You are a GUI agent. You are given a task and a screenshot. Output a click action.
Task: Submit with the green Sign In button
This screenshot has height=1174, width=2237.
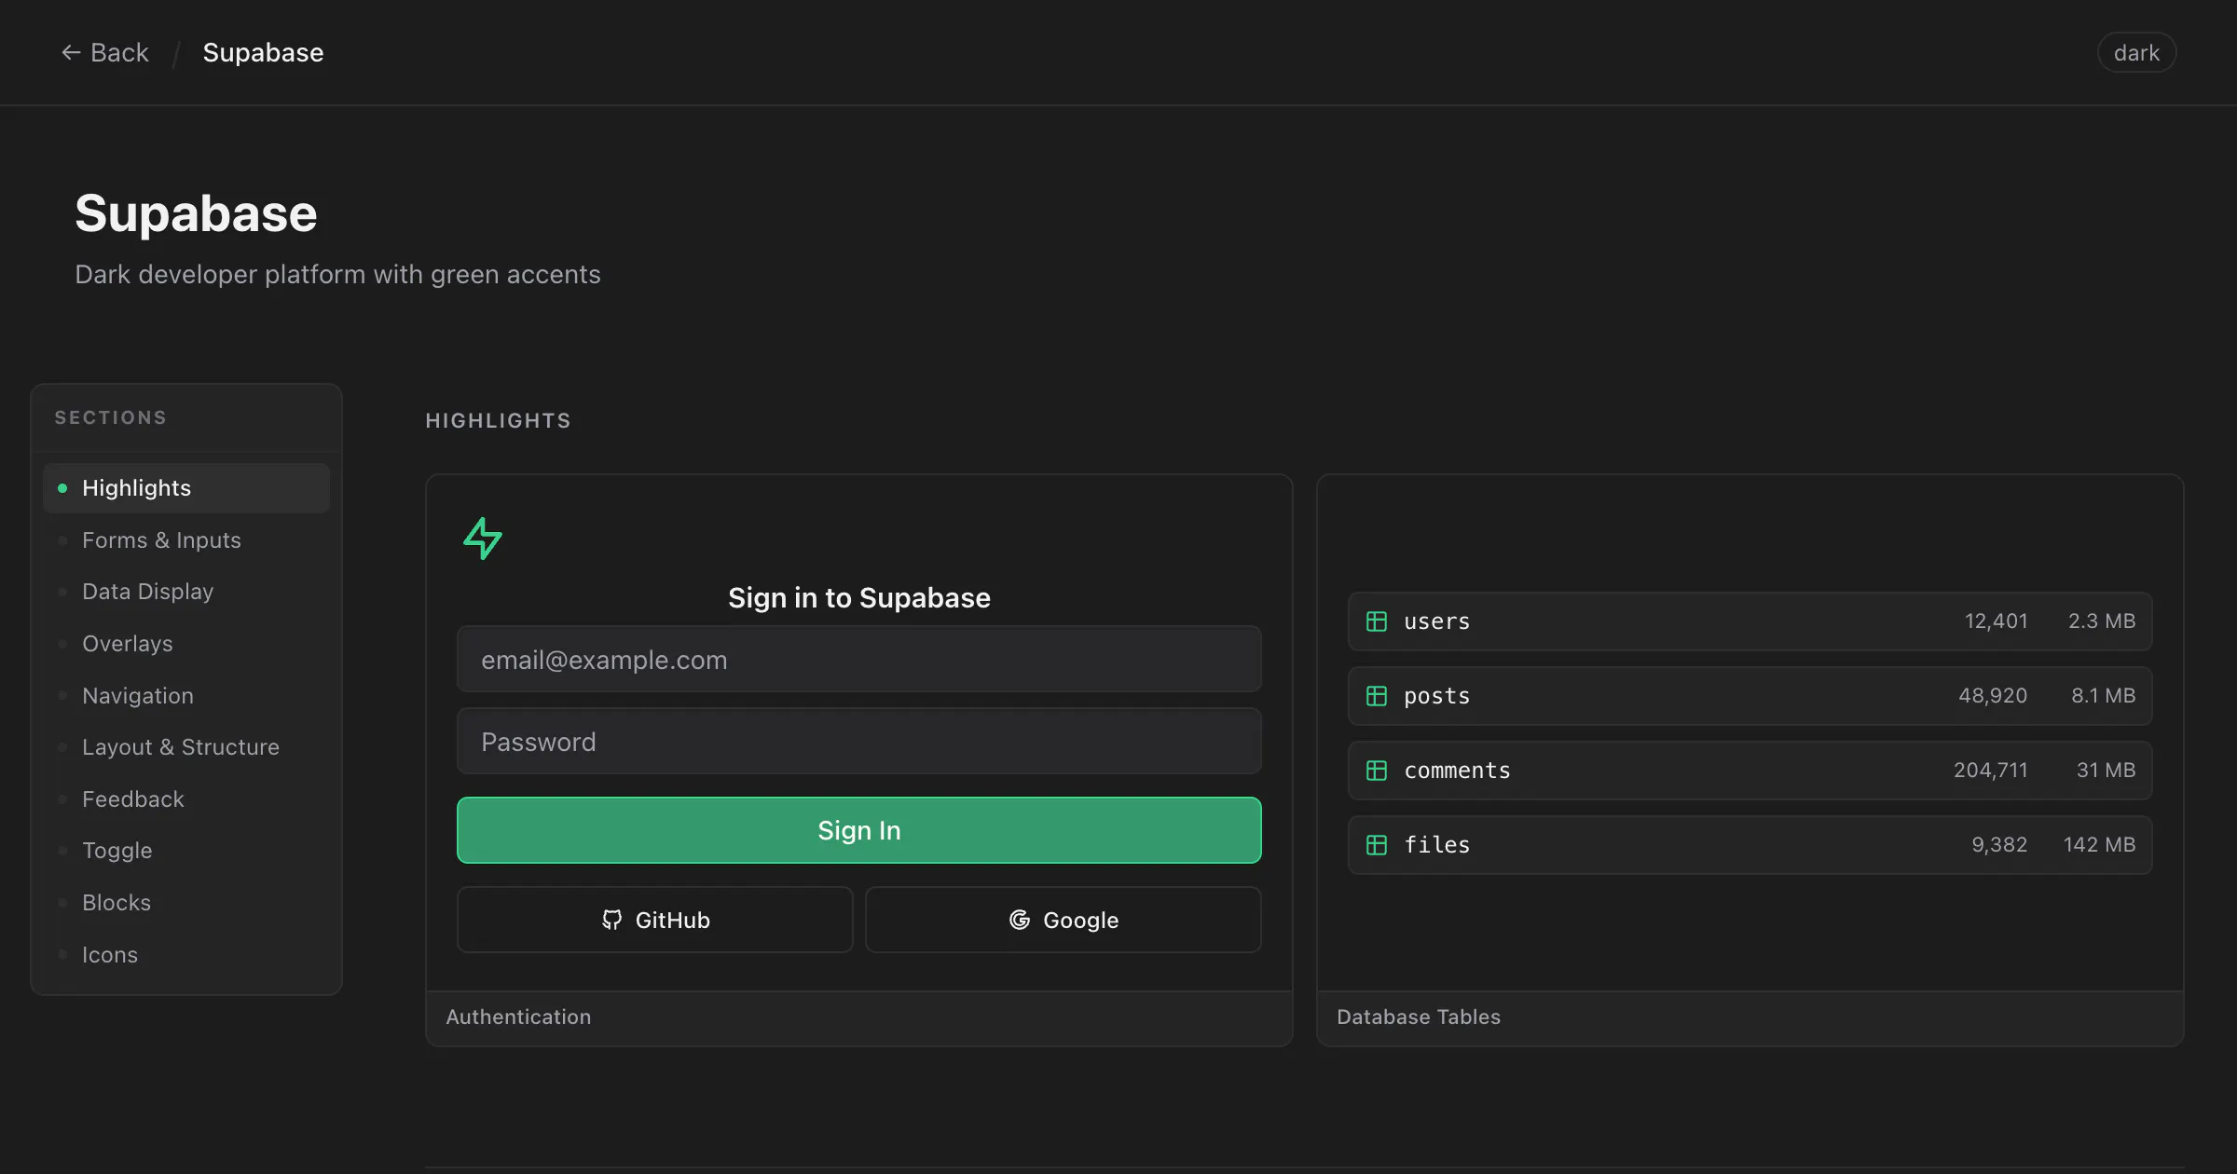(x=859, y=830)
